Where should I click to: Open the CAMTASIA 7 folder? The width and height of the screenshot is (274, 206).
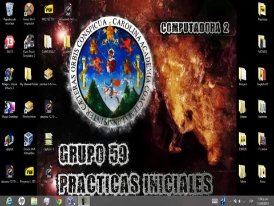pos(49,44)
